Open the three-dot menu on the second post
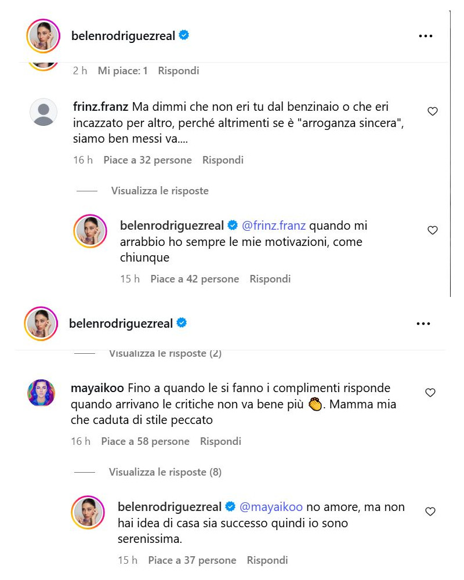 423,323
